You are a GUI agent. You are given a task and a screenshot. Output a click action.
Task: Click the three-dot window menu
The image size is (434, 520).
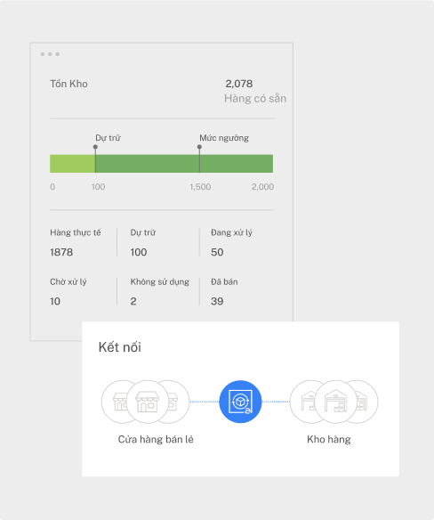50,54
